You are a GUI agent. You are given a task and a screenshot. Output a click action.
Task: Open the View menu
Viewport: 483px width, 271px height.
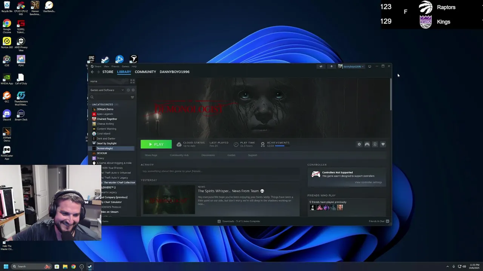point(106,66)
